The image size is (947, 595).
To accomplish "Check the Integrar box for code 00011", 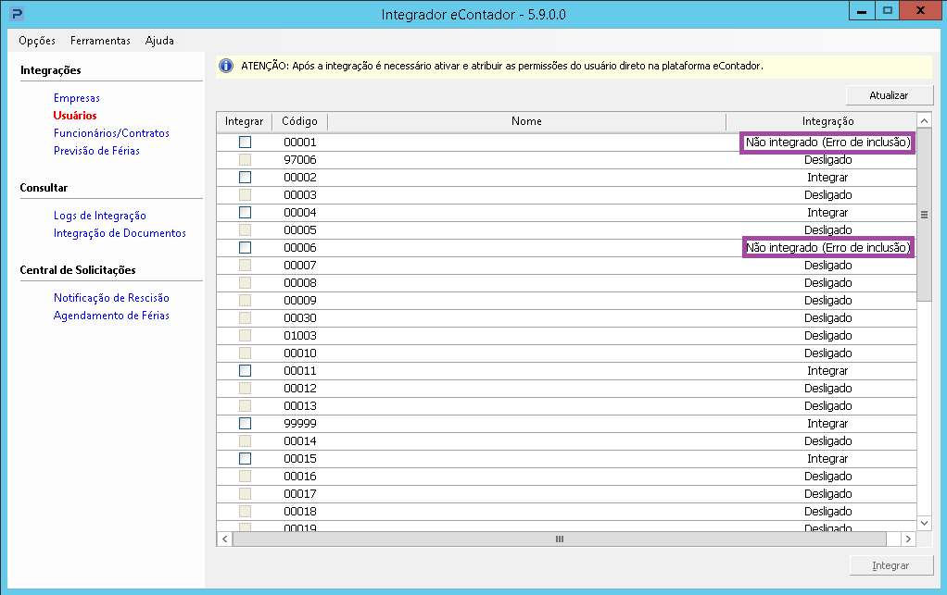I will (x=246, y=371).
